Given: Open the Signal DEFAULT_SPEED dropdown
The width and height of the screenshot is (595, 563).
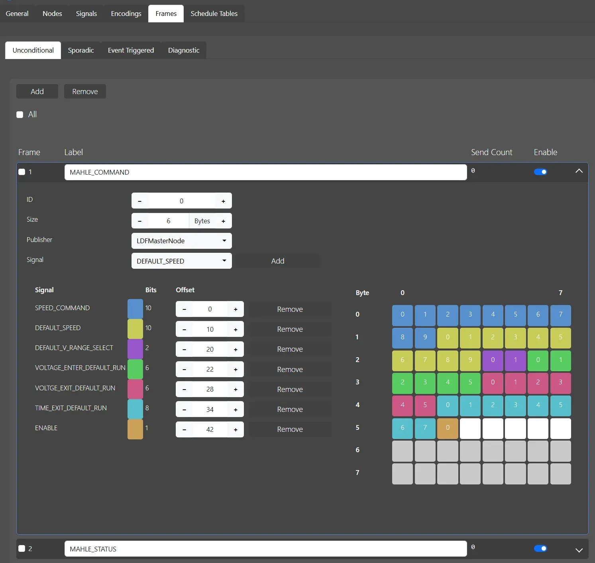Looking at the screenshot, I should (x=182, y=261).
